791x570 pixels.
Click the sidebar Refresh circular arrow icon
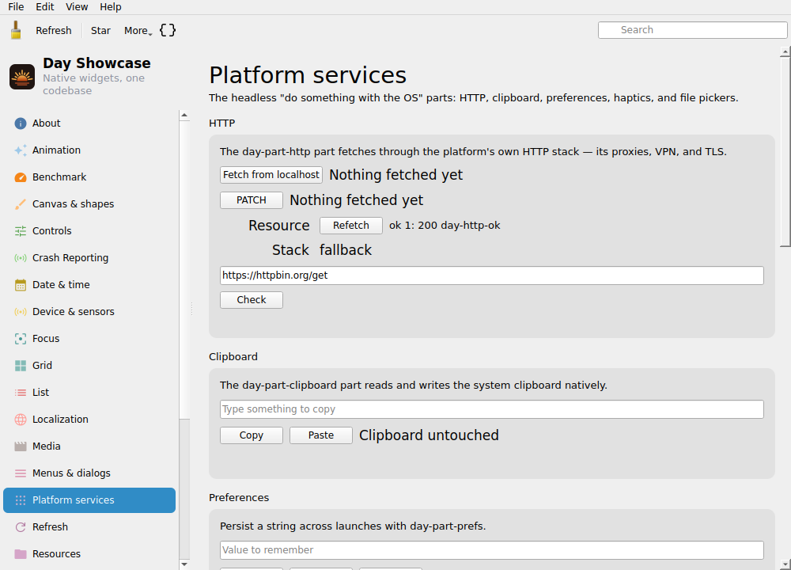pyautogui.click(x=21, y=527)
